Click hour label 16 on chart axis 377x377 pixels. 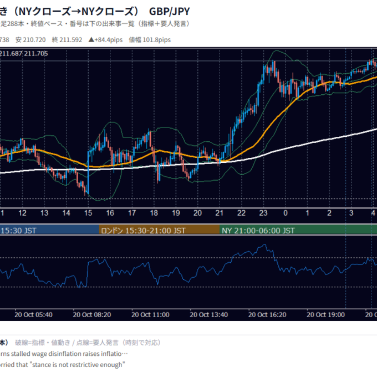click(x=110, y=213)
